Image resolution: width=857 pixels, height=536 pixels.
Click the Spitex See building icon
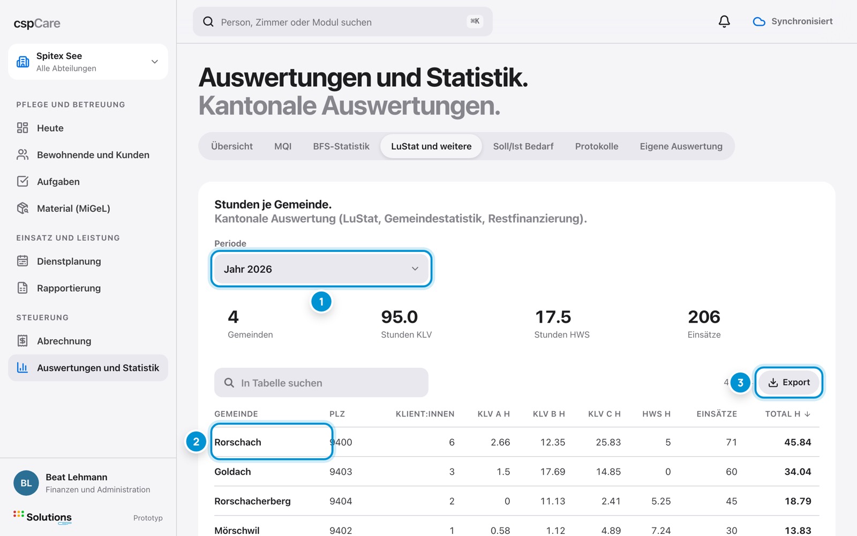23,62
